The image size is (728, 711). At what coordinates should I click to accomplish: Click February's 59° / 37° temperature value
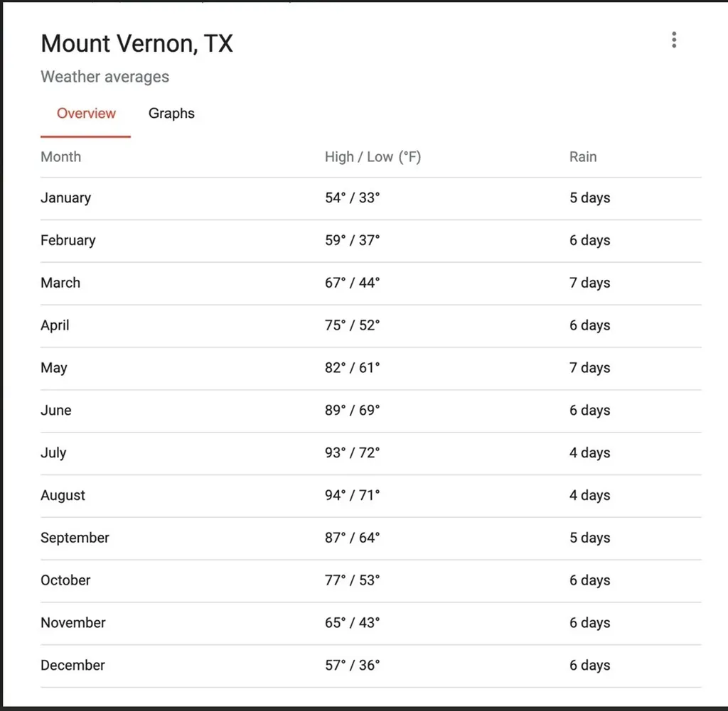coord(353,240)
